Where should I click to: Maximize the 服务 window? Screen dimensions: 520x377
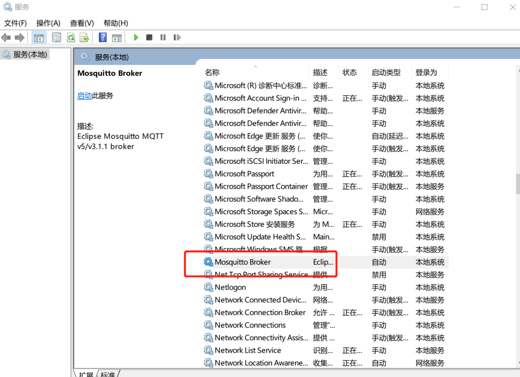tap(485, 7)
